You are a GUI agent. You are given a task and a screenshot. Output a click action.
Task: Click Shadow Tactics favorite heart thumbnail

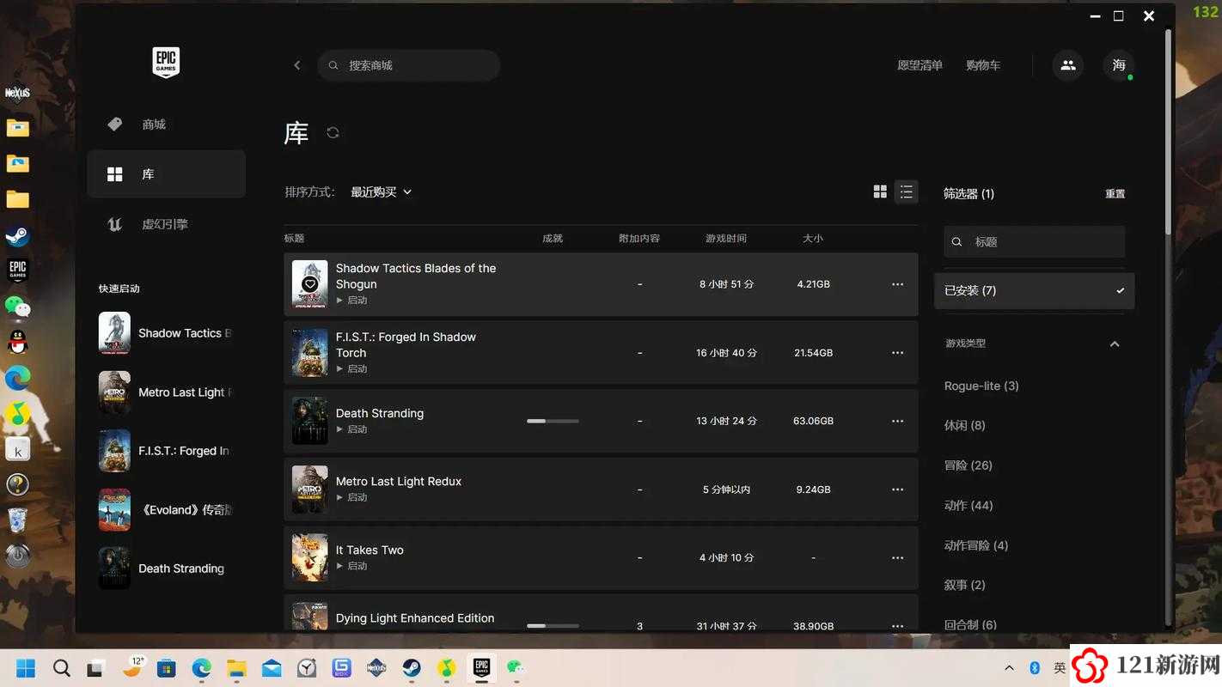[310, 284]
